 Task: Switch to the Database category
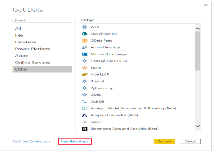26,42
